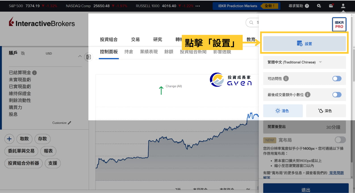This screenshot has height=193, width=355.
Task: Click the 報表 reports button
Action: [x=48, y=151]
